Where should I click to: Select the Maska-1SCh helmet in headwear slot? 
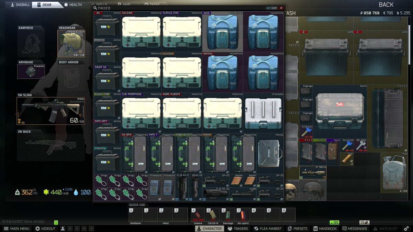(71, 44)
